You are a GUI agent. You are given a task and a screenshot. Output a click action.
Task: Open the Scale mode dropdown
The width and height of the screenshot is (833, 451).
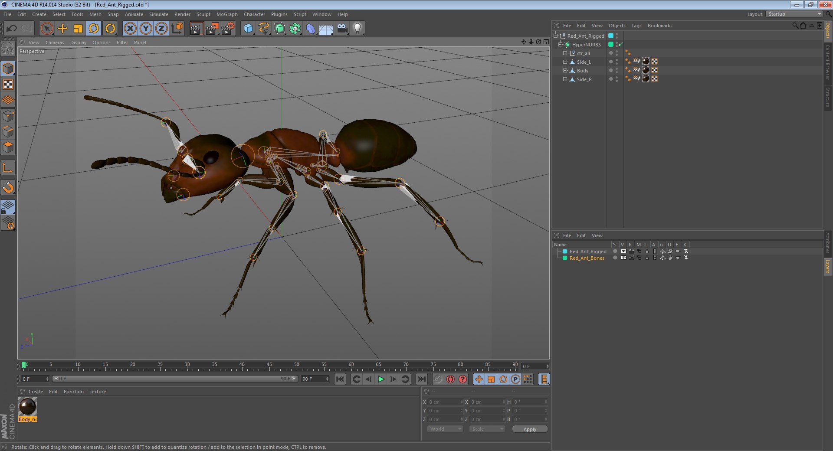pyautogui.click(x=487, y=429)
